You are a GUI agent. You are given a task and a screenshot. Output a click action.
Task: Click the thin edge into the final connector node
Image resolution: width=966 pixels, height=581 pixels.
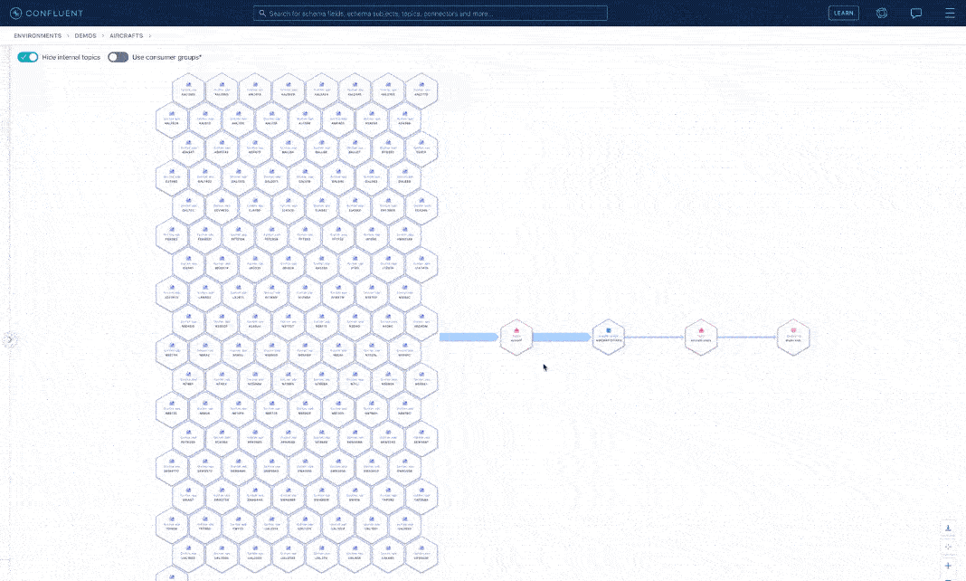coord(747,337)
